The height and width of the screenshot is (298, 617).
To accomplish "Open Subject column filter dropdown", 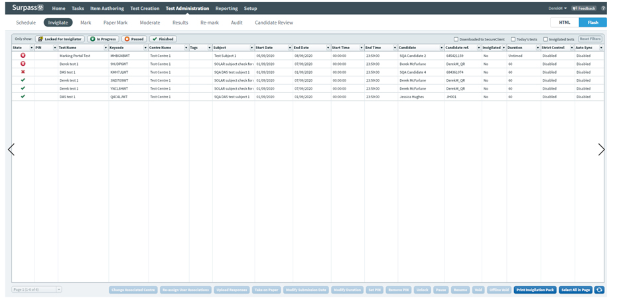I will 252,48.
